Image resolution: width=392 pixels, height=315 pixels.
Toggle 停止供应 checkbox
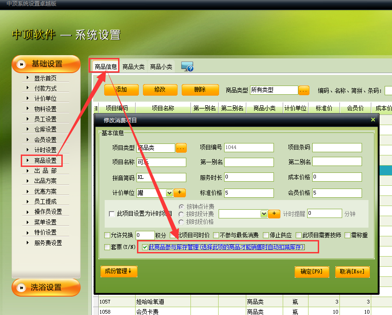[266, 235]
